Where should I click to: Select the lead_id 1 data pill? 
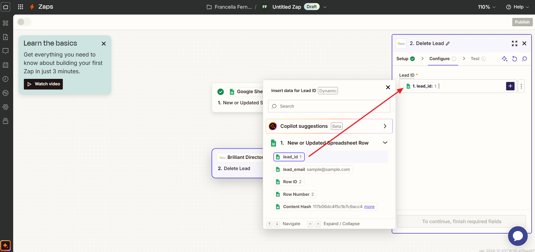click(289, 157)
